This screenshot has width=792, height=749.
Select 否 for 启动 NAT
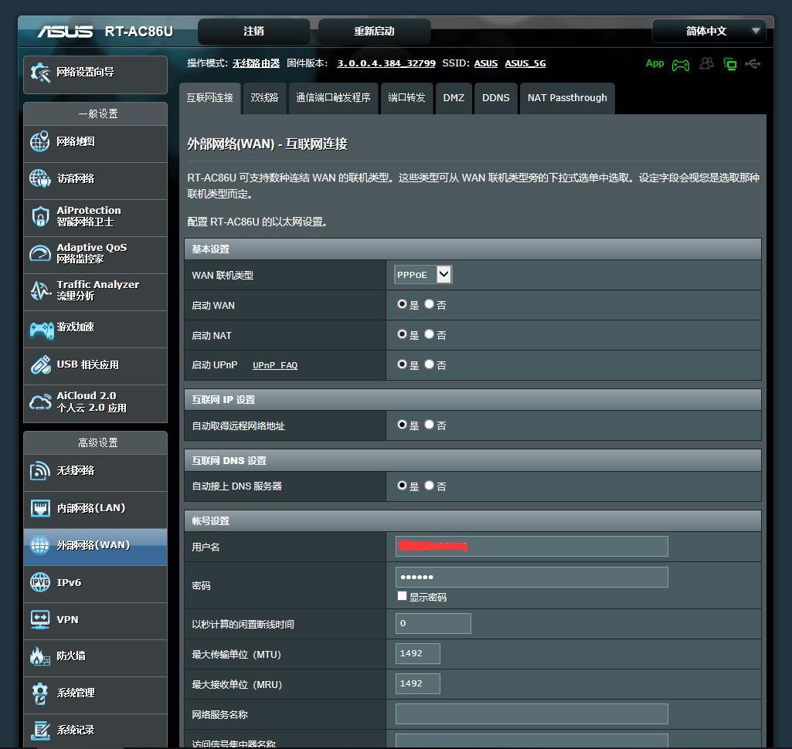point(430,334)
